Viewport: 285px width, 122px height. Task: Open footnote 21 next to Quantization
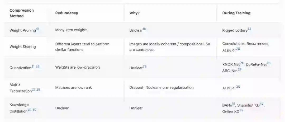point(33,66)
